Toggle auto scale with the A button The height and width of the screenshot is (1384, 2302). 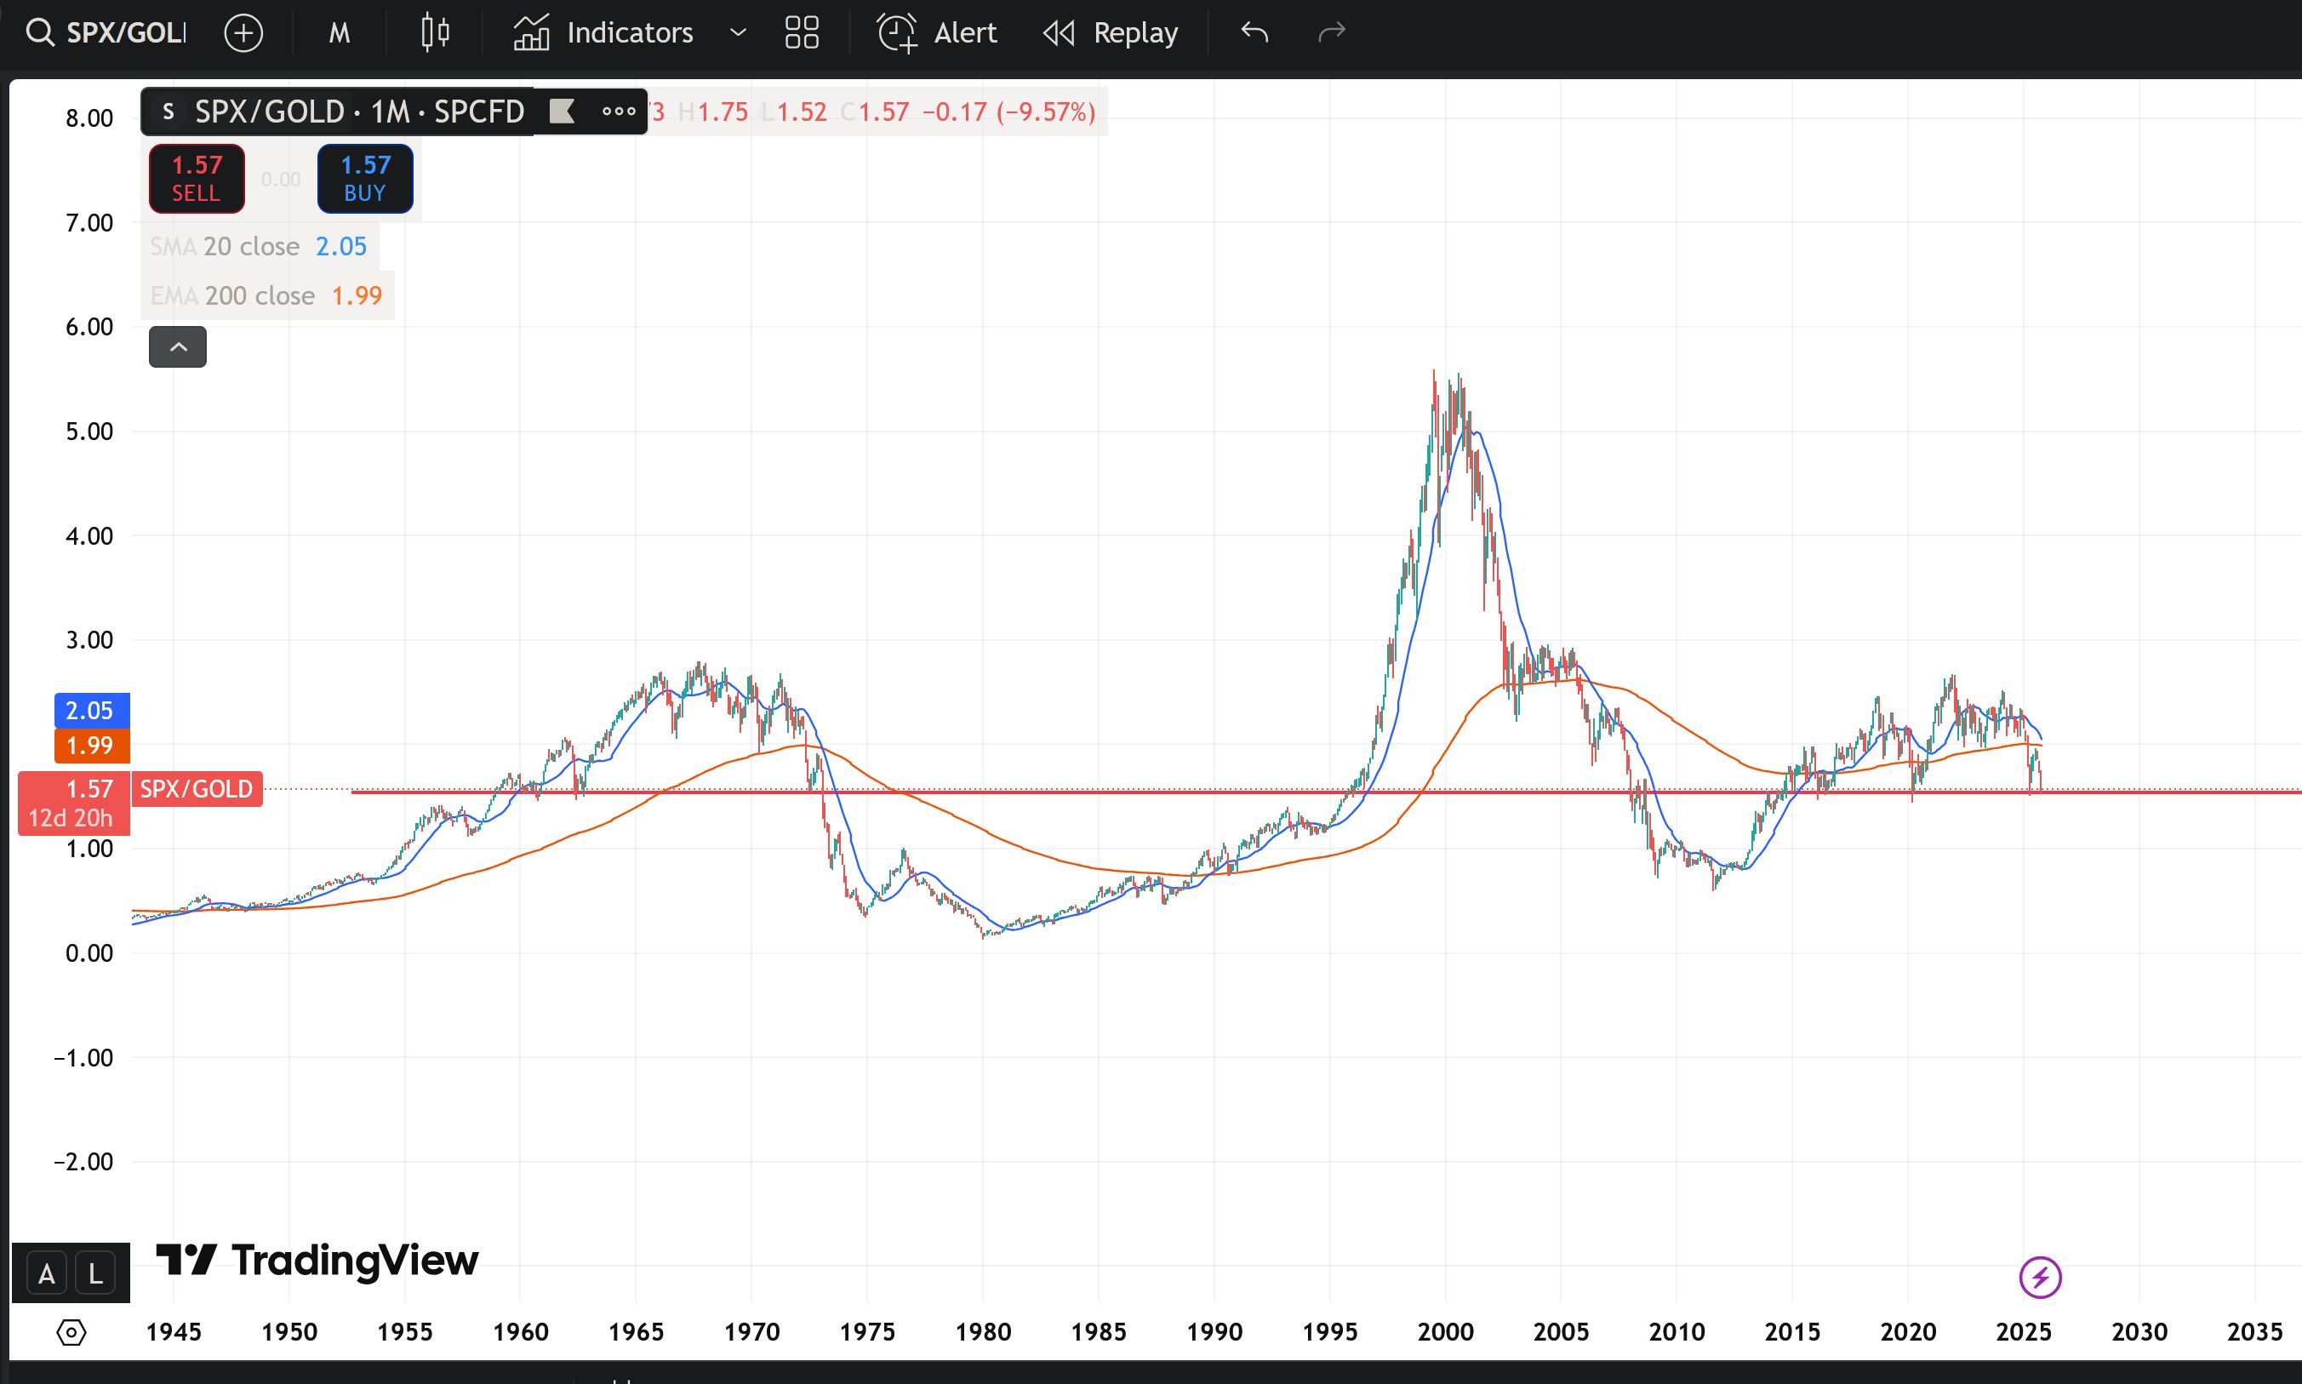[47, 1274]
